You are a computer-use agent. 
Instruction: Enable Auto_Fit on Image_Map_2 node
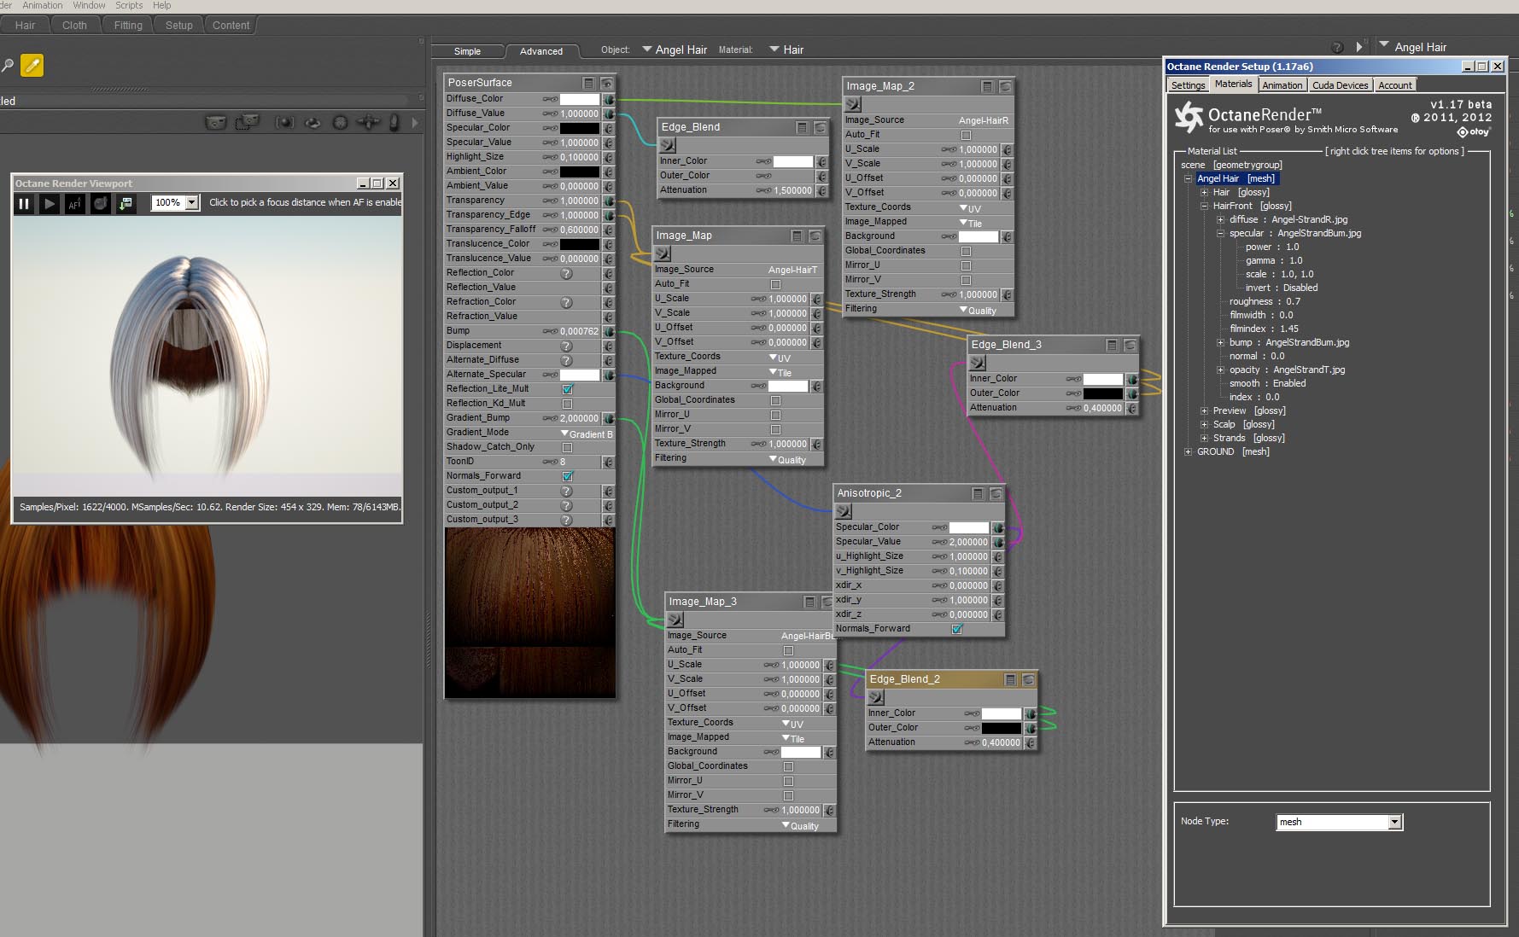[966, 135]
